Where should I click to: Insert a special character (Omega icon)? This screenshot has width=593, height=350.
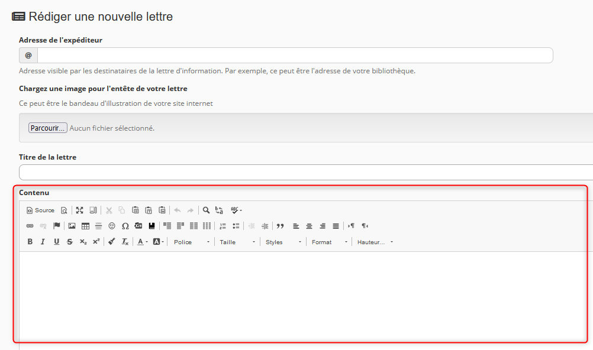125,226
